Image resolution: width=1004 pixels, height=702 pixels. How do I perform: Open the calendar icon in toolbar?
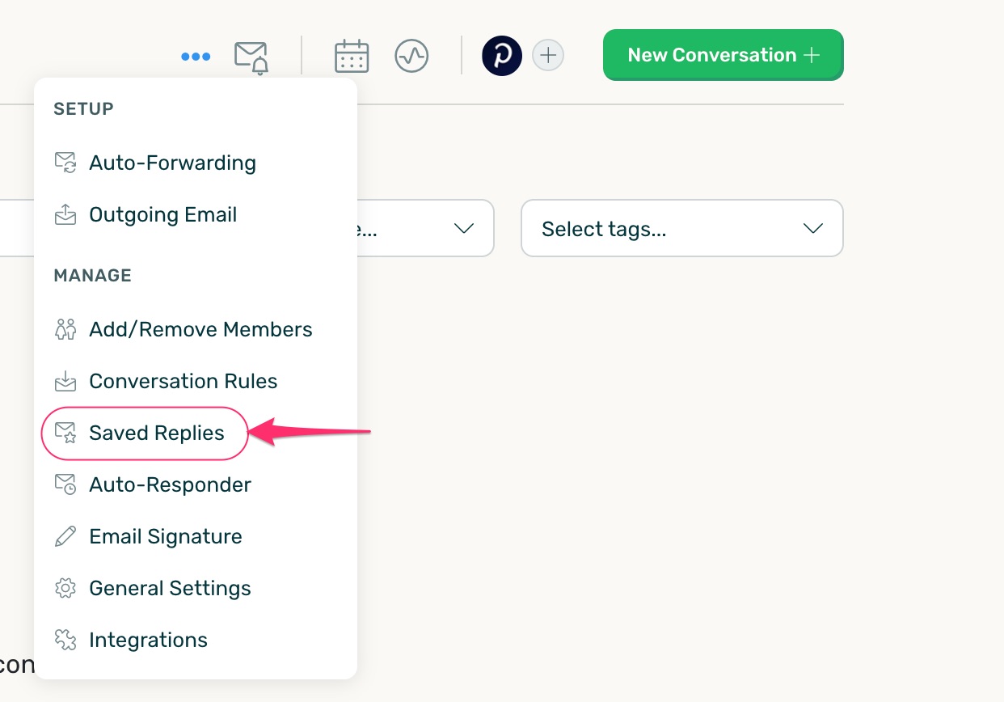352,57
